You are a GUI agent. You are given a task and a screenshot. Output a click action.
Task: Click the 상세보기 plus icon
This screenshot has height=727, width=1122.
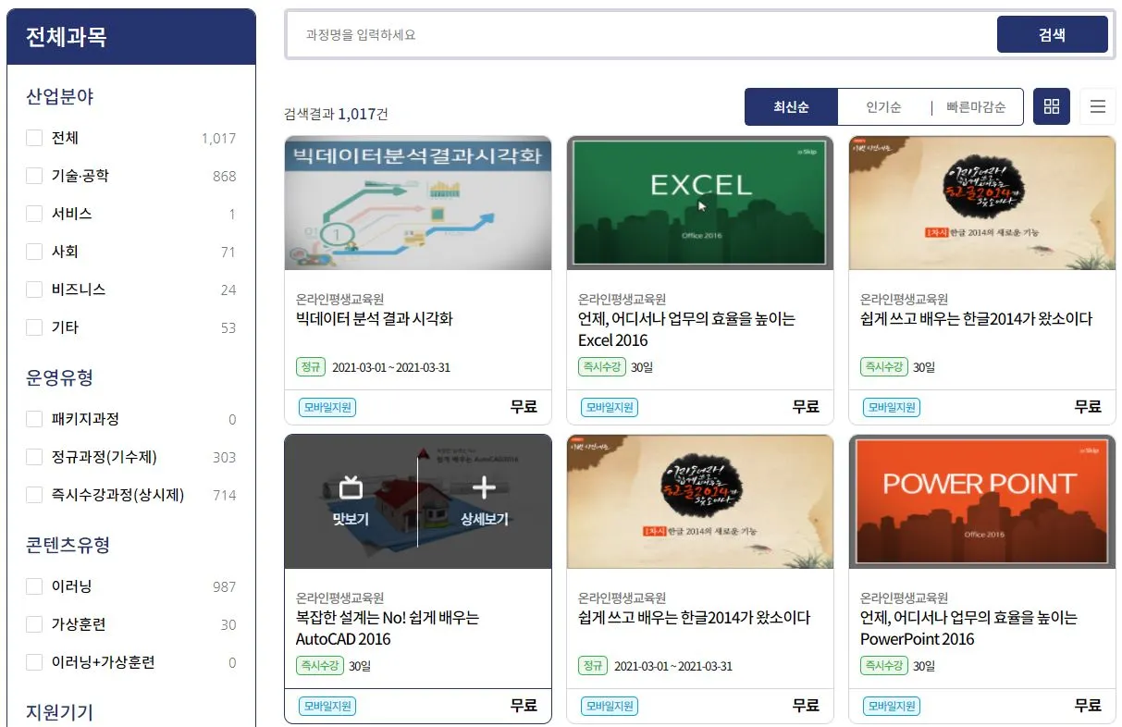pos(485,487)
